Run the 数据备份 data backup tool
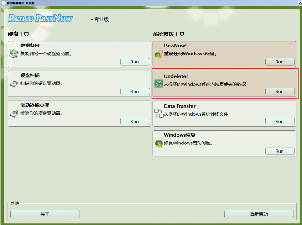The image size is (302, 225). (x=135, y=62)
